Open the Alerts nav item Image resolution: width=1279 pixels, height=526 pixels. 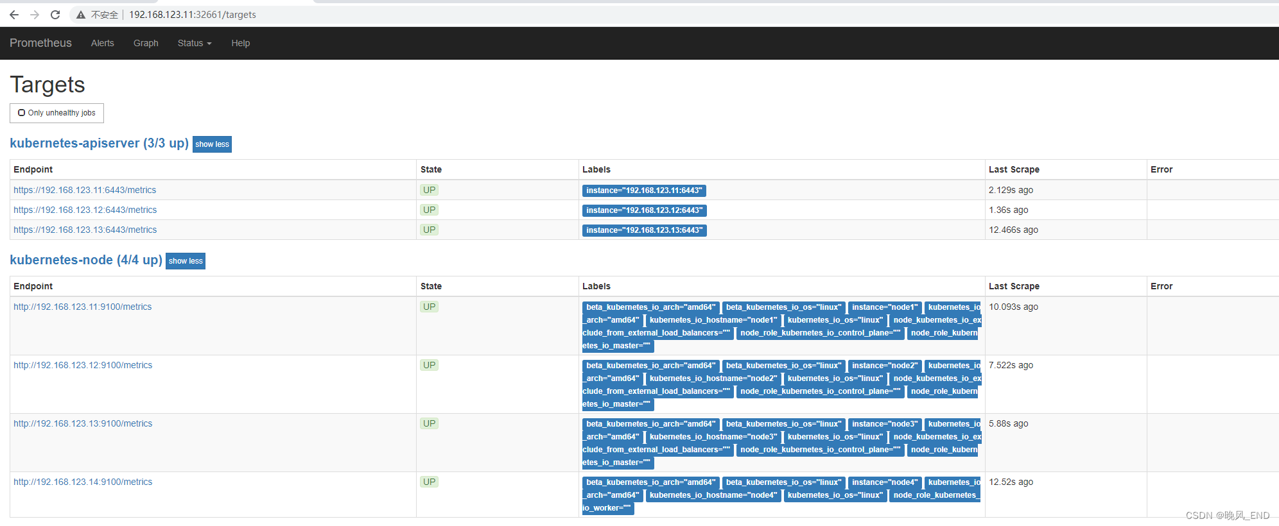point(103,43)
